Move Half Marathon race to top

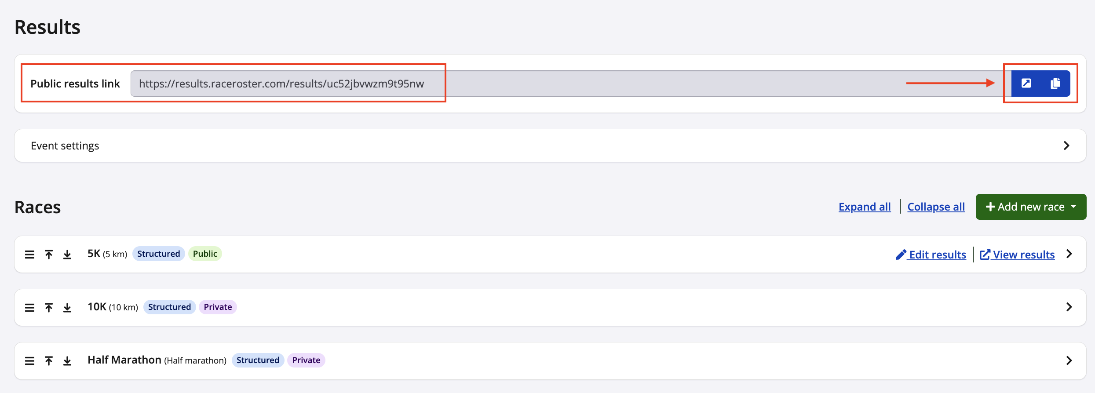49,361
